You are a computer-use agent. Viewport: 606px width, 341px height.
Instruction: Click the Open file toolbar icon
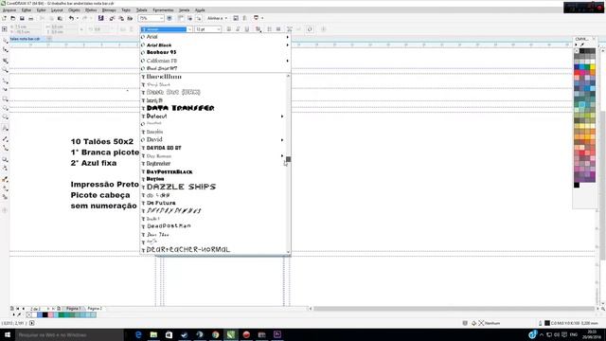pyautogui.click(x=13, y=18)
